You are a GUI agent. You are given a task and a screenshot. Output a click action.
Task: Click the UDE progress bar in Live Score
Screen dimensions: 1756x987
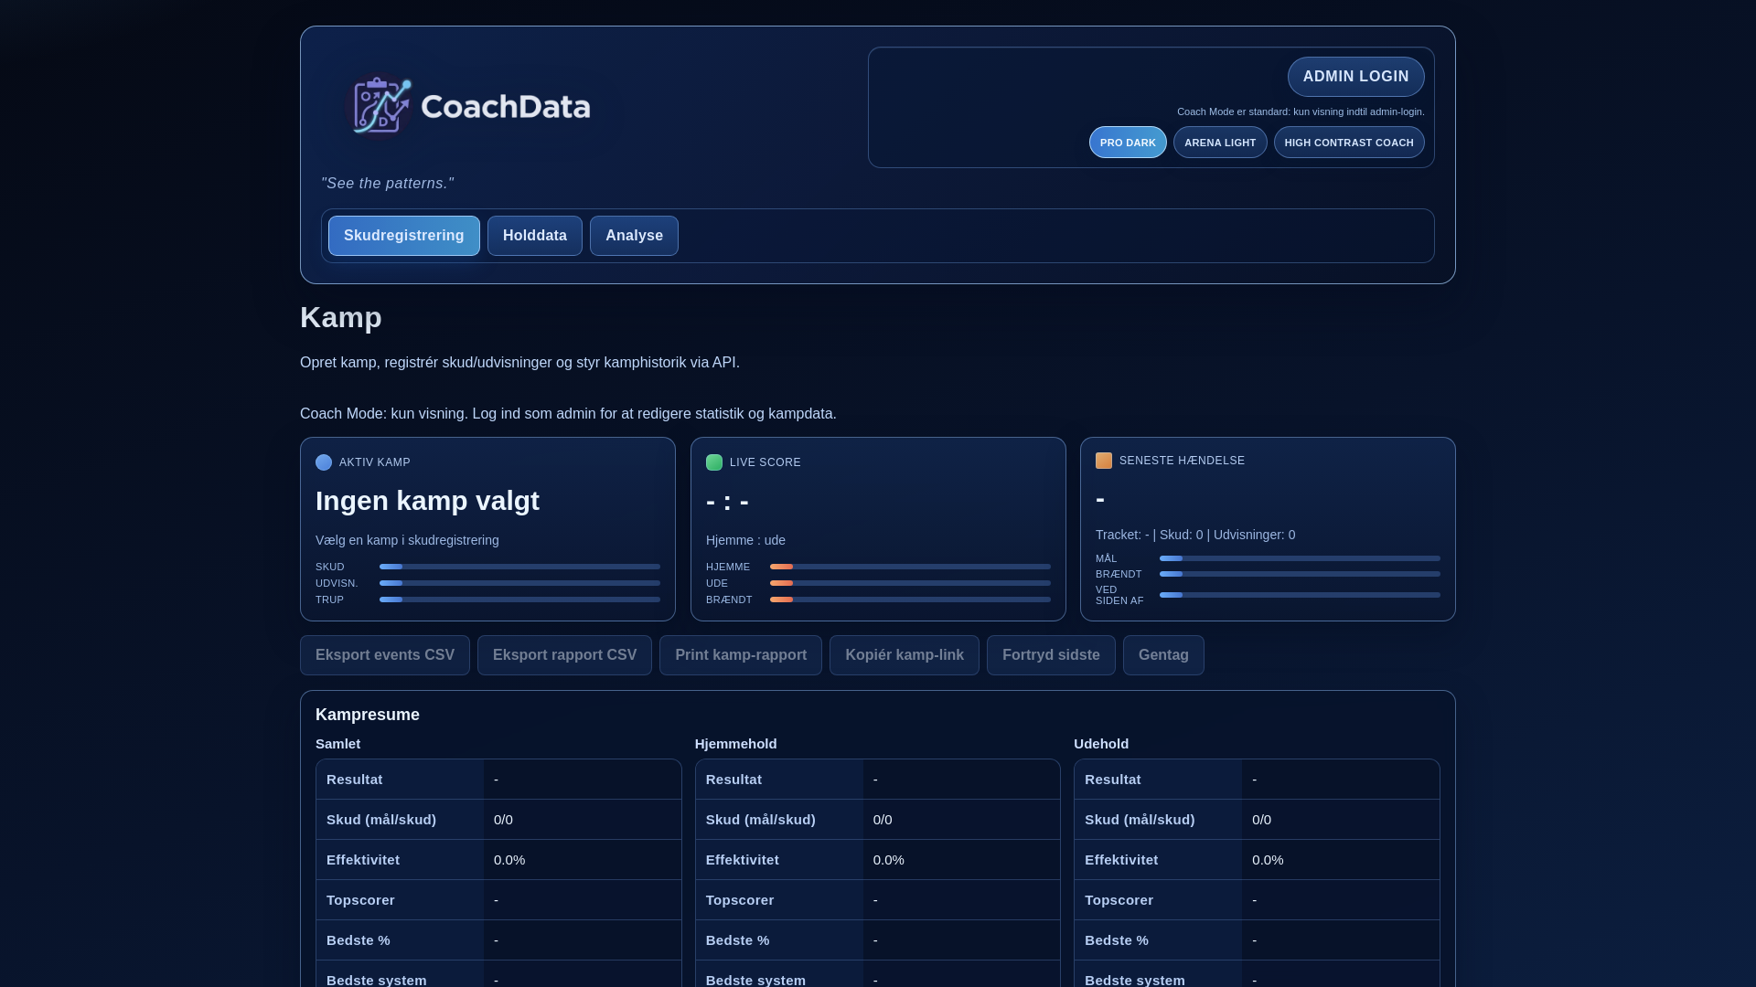[x=910, y=583]
